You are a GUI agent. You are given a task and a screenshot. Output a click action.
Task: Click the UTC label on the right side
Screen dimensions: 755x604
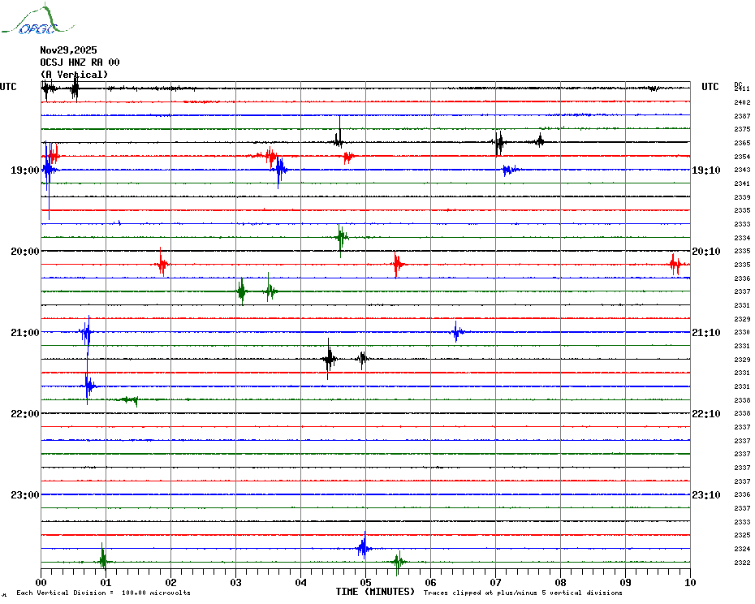click(710, 87)
